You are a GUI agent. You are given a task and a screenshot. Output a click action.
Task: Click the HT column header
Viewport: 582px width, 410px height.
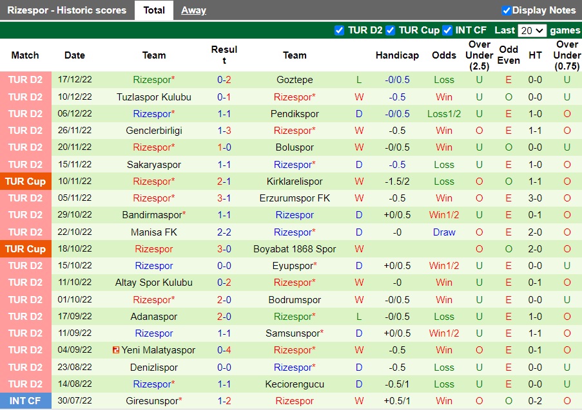[535, 55]
